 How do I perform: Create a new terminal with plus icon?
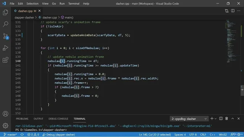pyautogui.click(x=212, y=119)
